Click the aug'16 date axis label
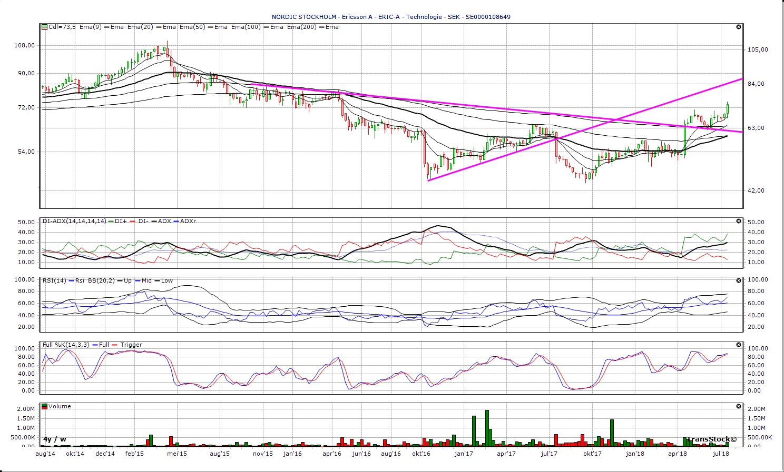 pyautogui.click(x=390, y=453)
